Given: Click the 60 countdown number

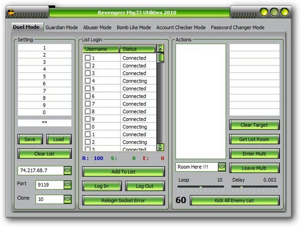Looking at the screenshot, I should [x=181, y=200].
